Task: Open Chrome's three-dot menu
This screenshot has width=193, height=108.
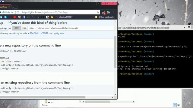Action: 114,12
